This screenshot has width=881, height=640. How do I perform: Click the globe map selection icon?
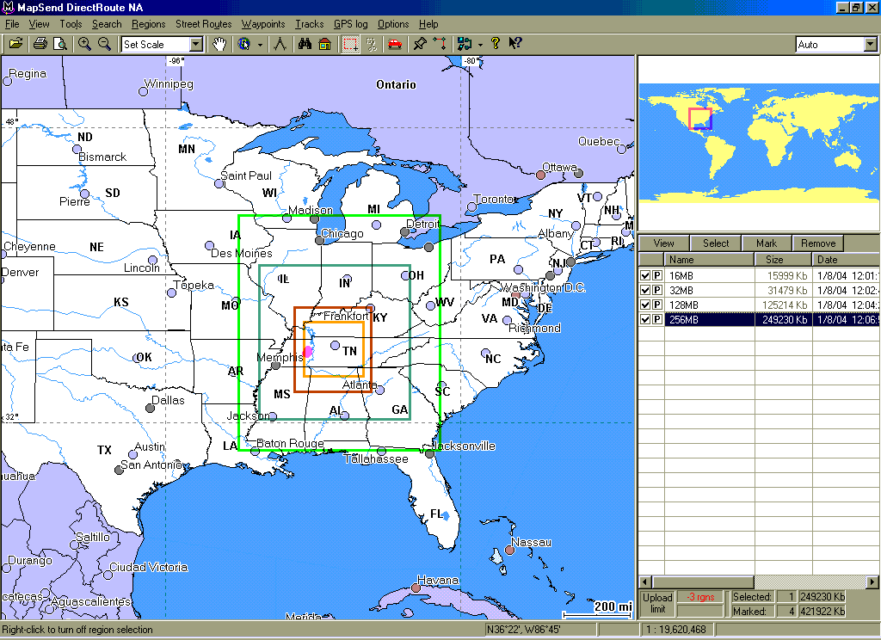pyautogui.click(x=243, y=44)
